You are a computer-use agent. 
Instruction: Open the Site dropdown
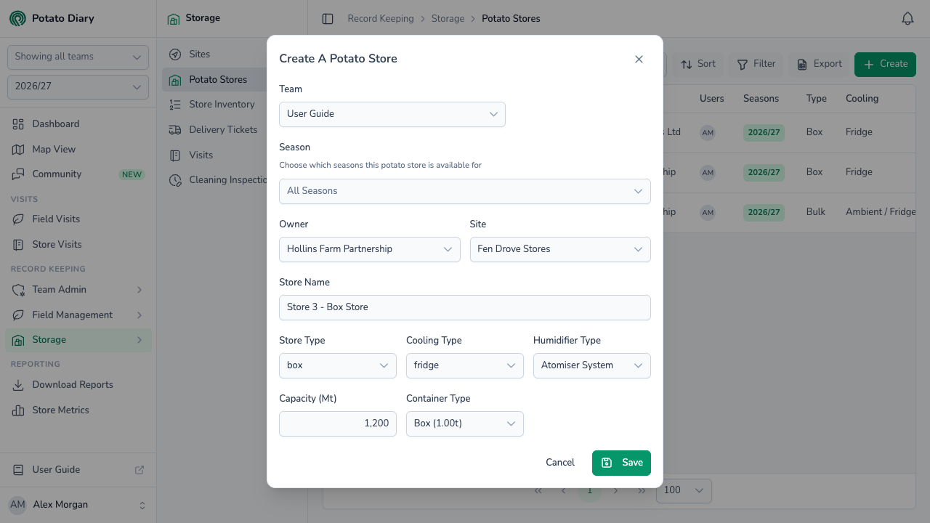tap(560, 249)
